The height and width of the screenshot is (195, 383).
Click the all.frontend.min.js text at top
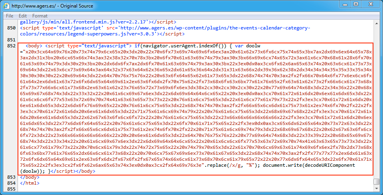(97, 22)
